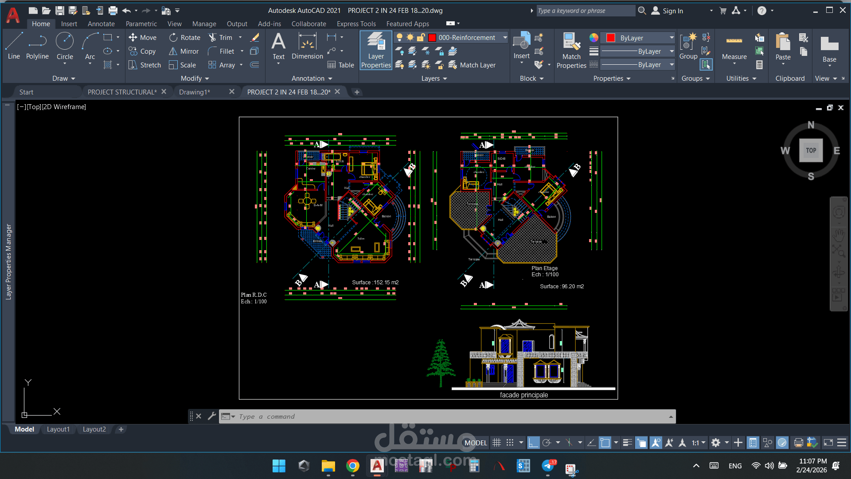The height and width of the screenshot is (479, 851).
Task: Toggle grid display in status bar
Action: click(497, 443)
